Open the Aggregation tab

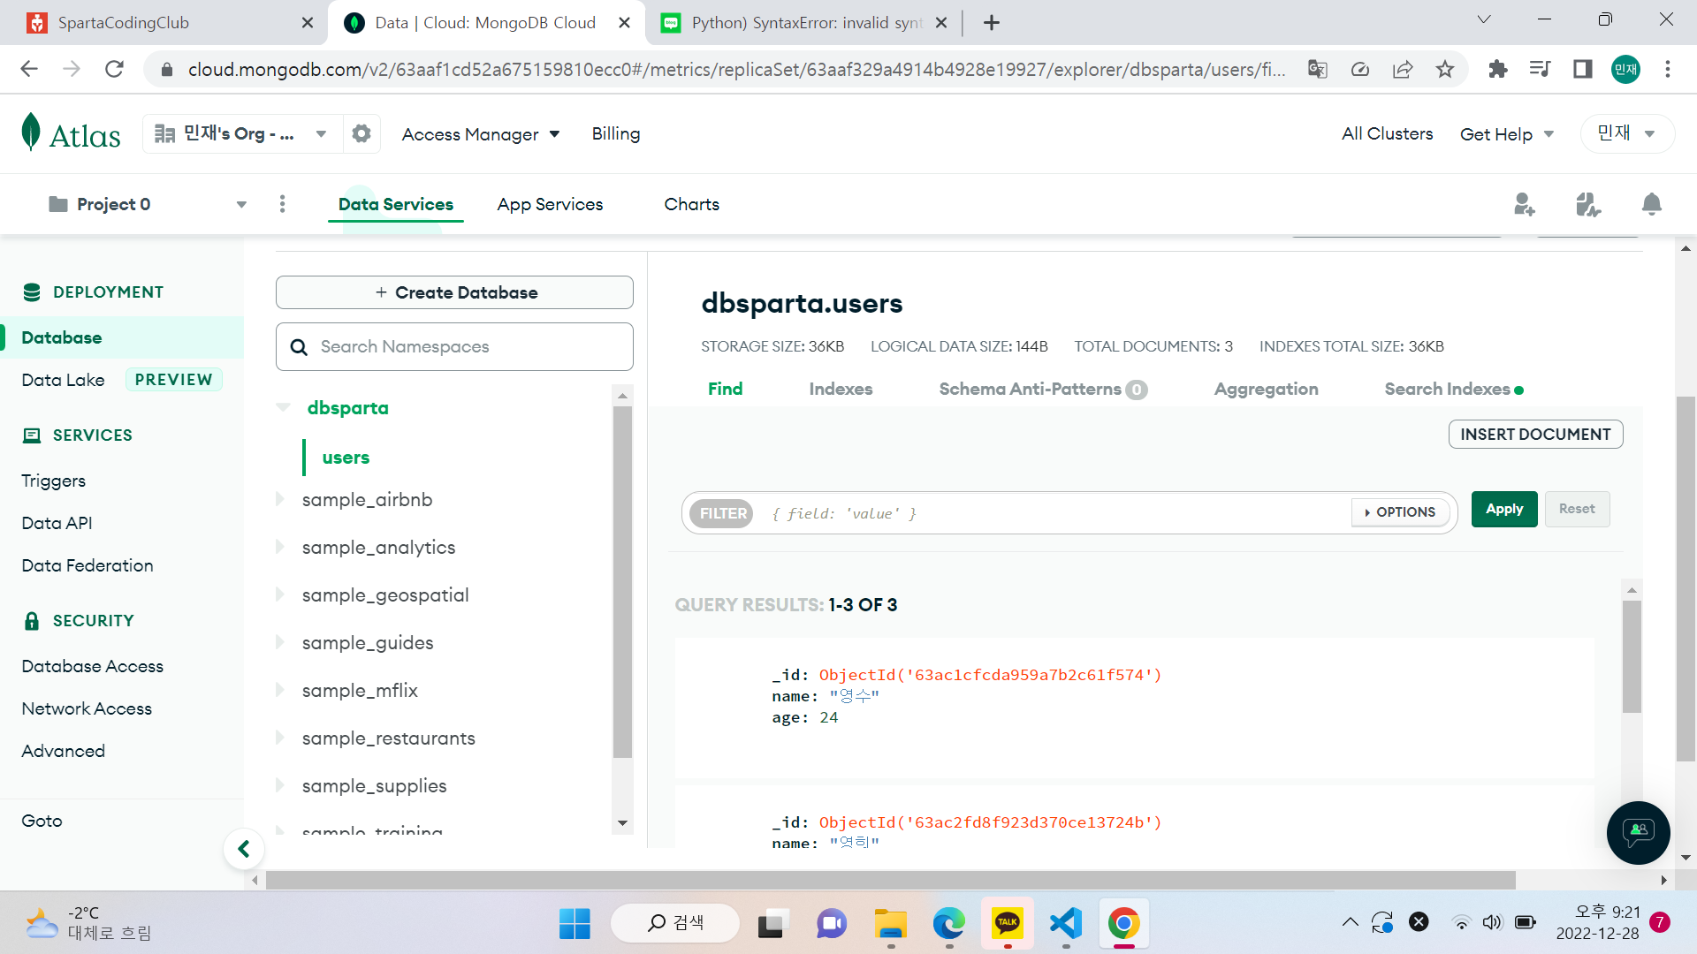click(x=1266, y=389)
